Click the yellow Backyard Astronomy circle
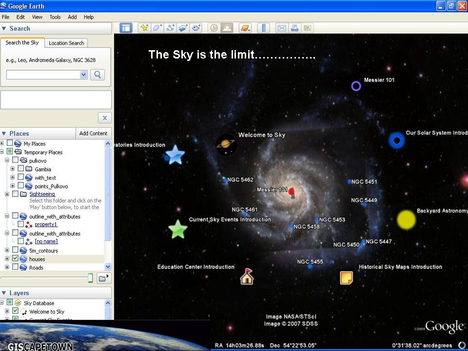Image resolution: width=468 pixels, height=351 pixels. coord(406,220)
